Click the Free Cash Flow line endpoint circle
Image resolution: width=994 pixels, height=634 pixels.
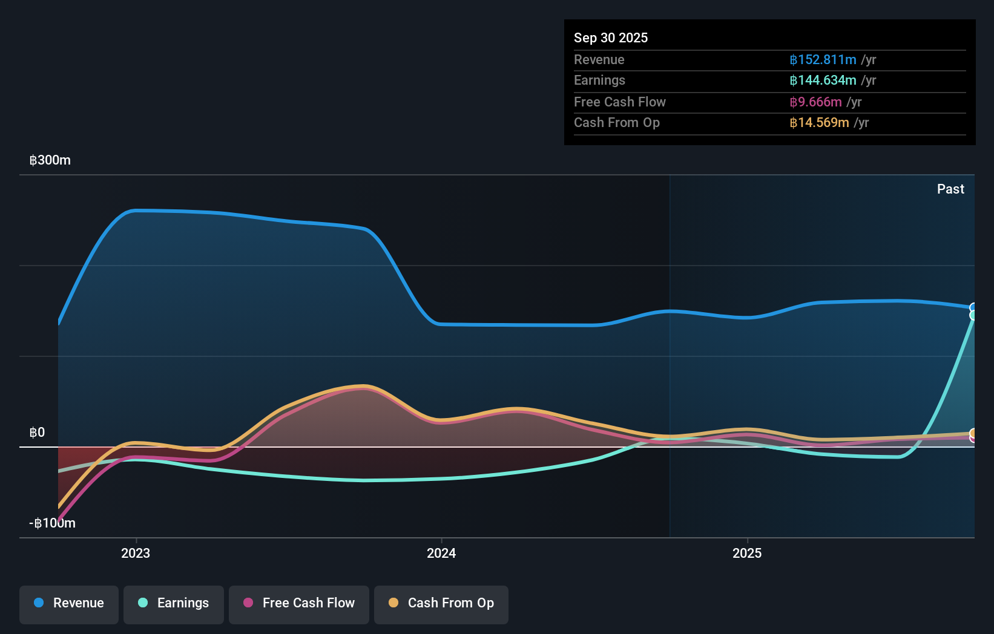tap(973, 438)
